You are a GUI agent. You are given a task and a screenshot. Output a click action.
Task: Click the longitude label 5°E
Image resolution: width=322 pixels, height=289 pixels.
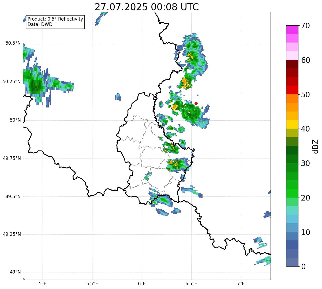tap(43, 283)
